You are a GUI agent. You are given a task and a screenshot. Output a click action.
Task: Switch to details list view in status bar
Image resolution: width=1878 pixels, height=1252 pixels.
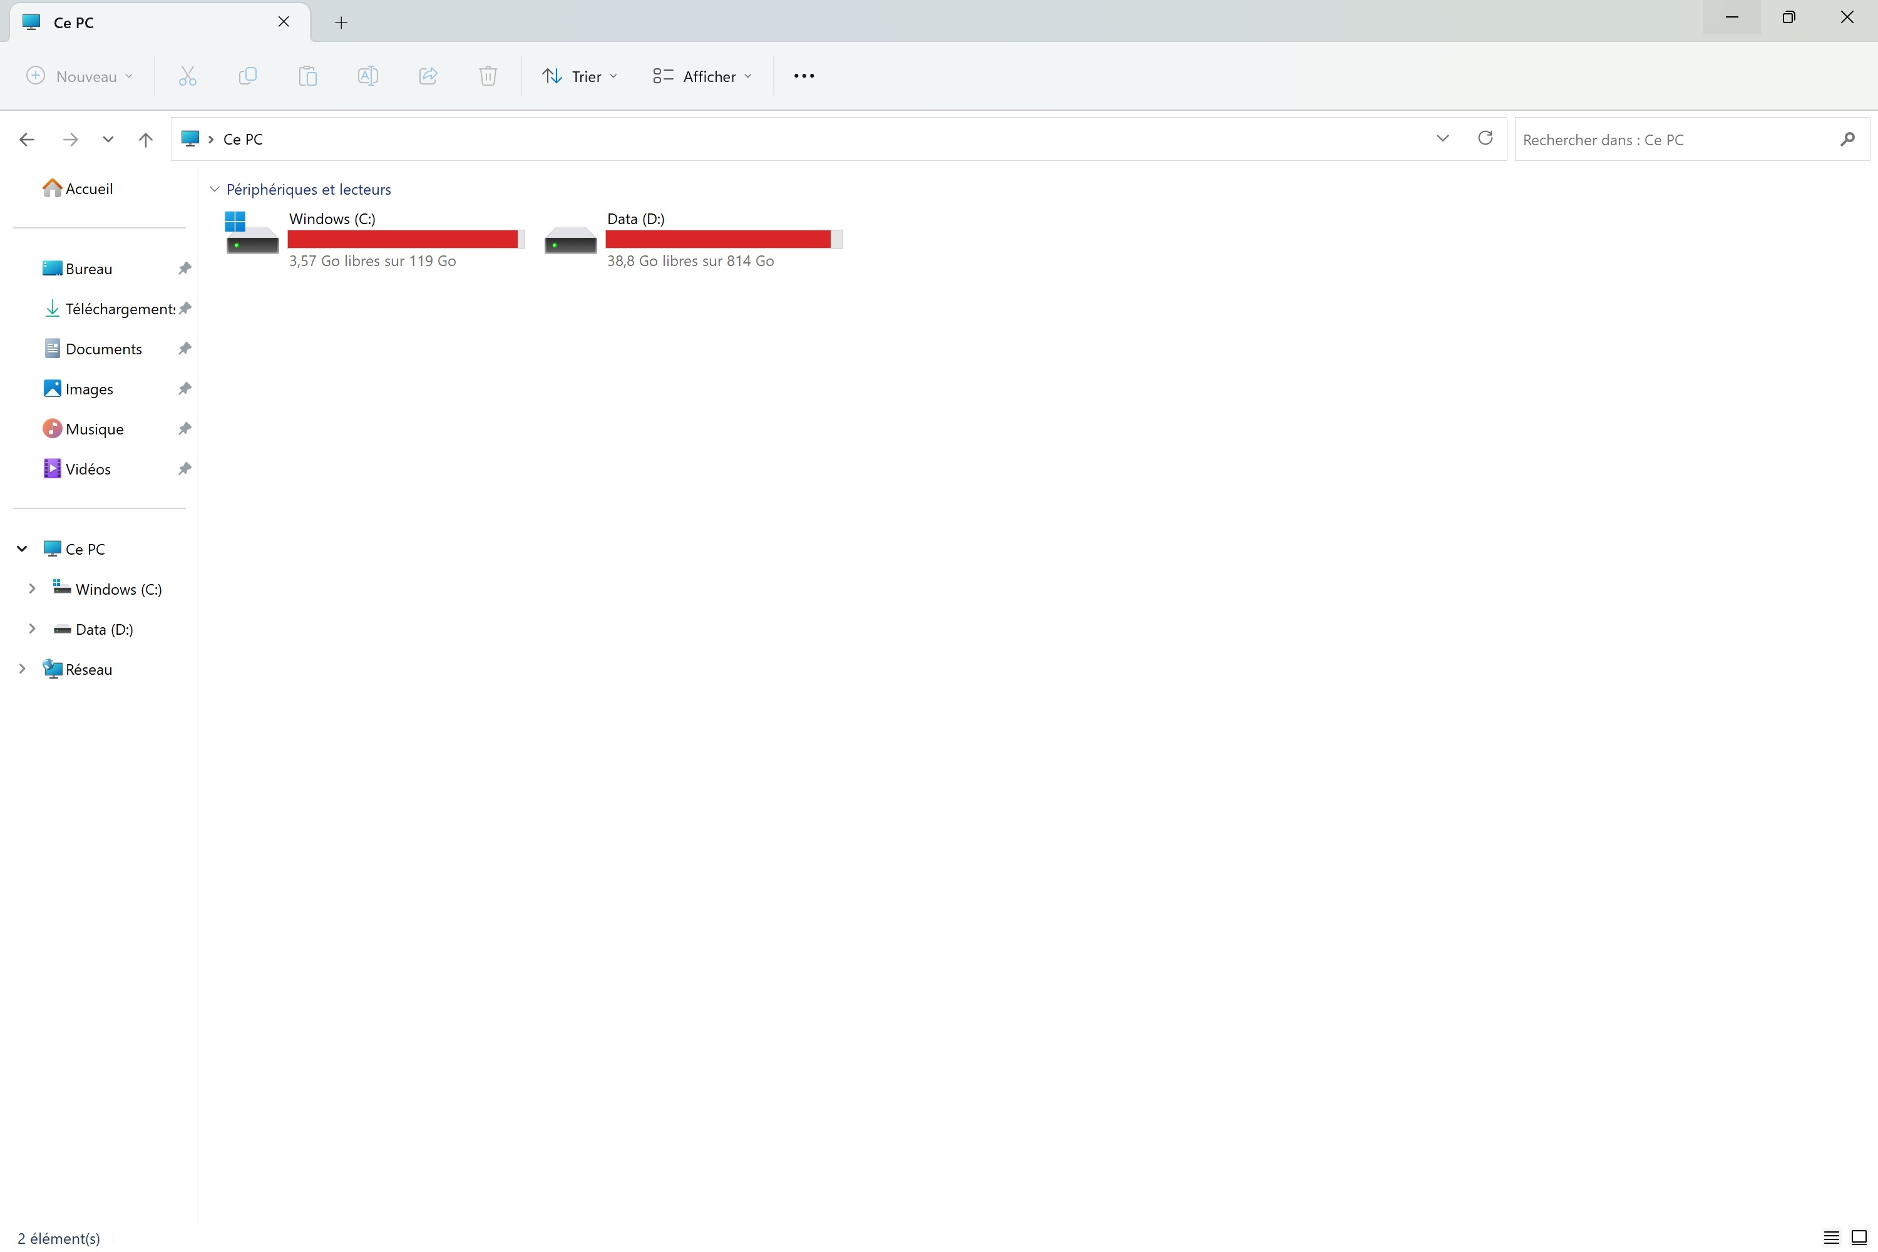[x=1832, y=1238]
